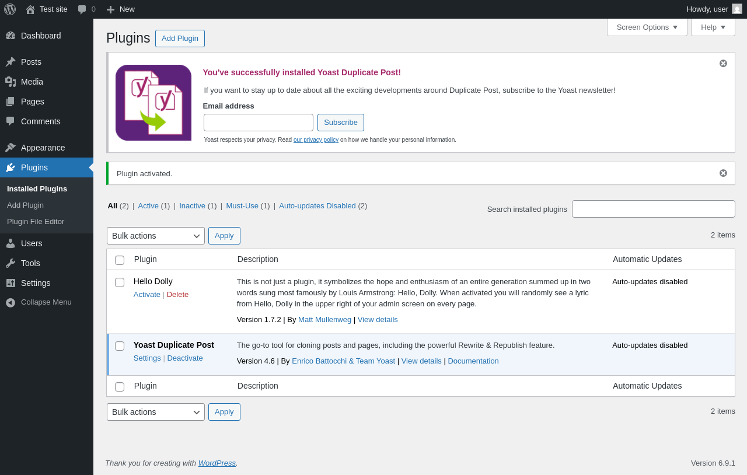Image resolution: width=747 pixels, height=475 pixels.
Task: Filter plugins by All
Action: pyautogui.click(x=113, y=205)
